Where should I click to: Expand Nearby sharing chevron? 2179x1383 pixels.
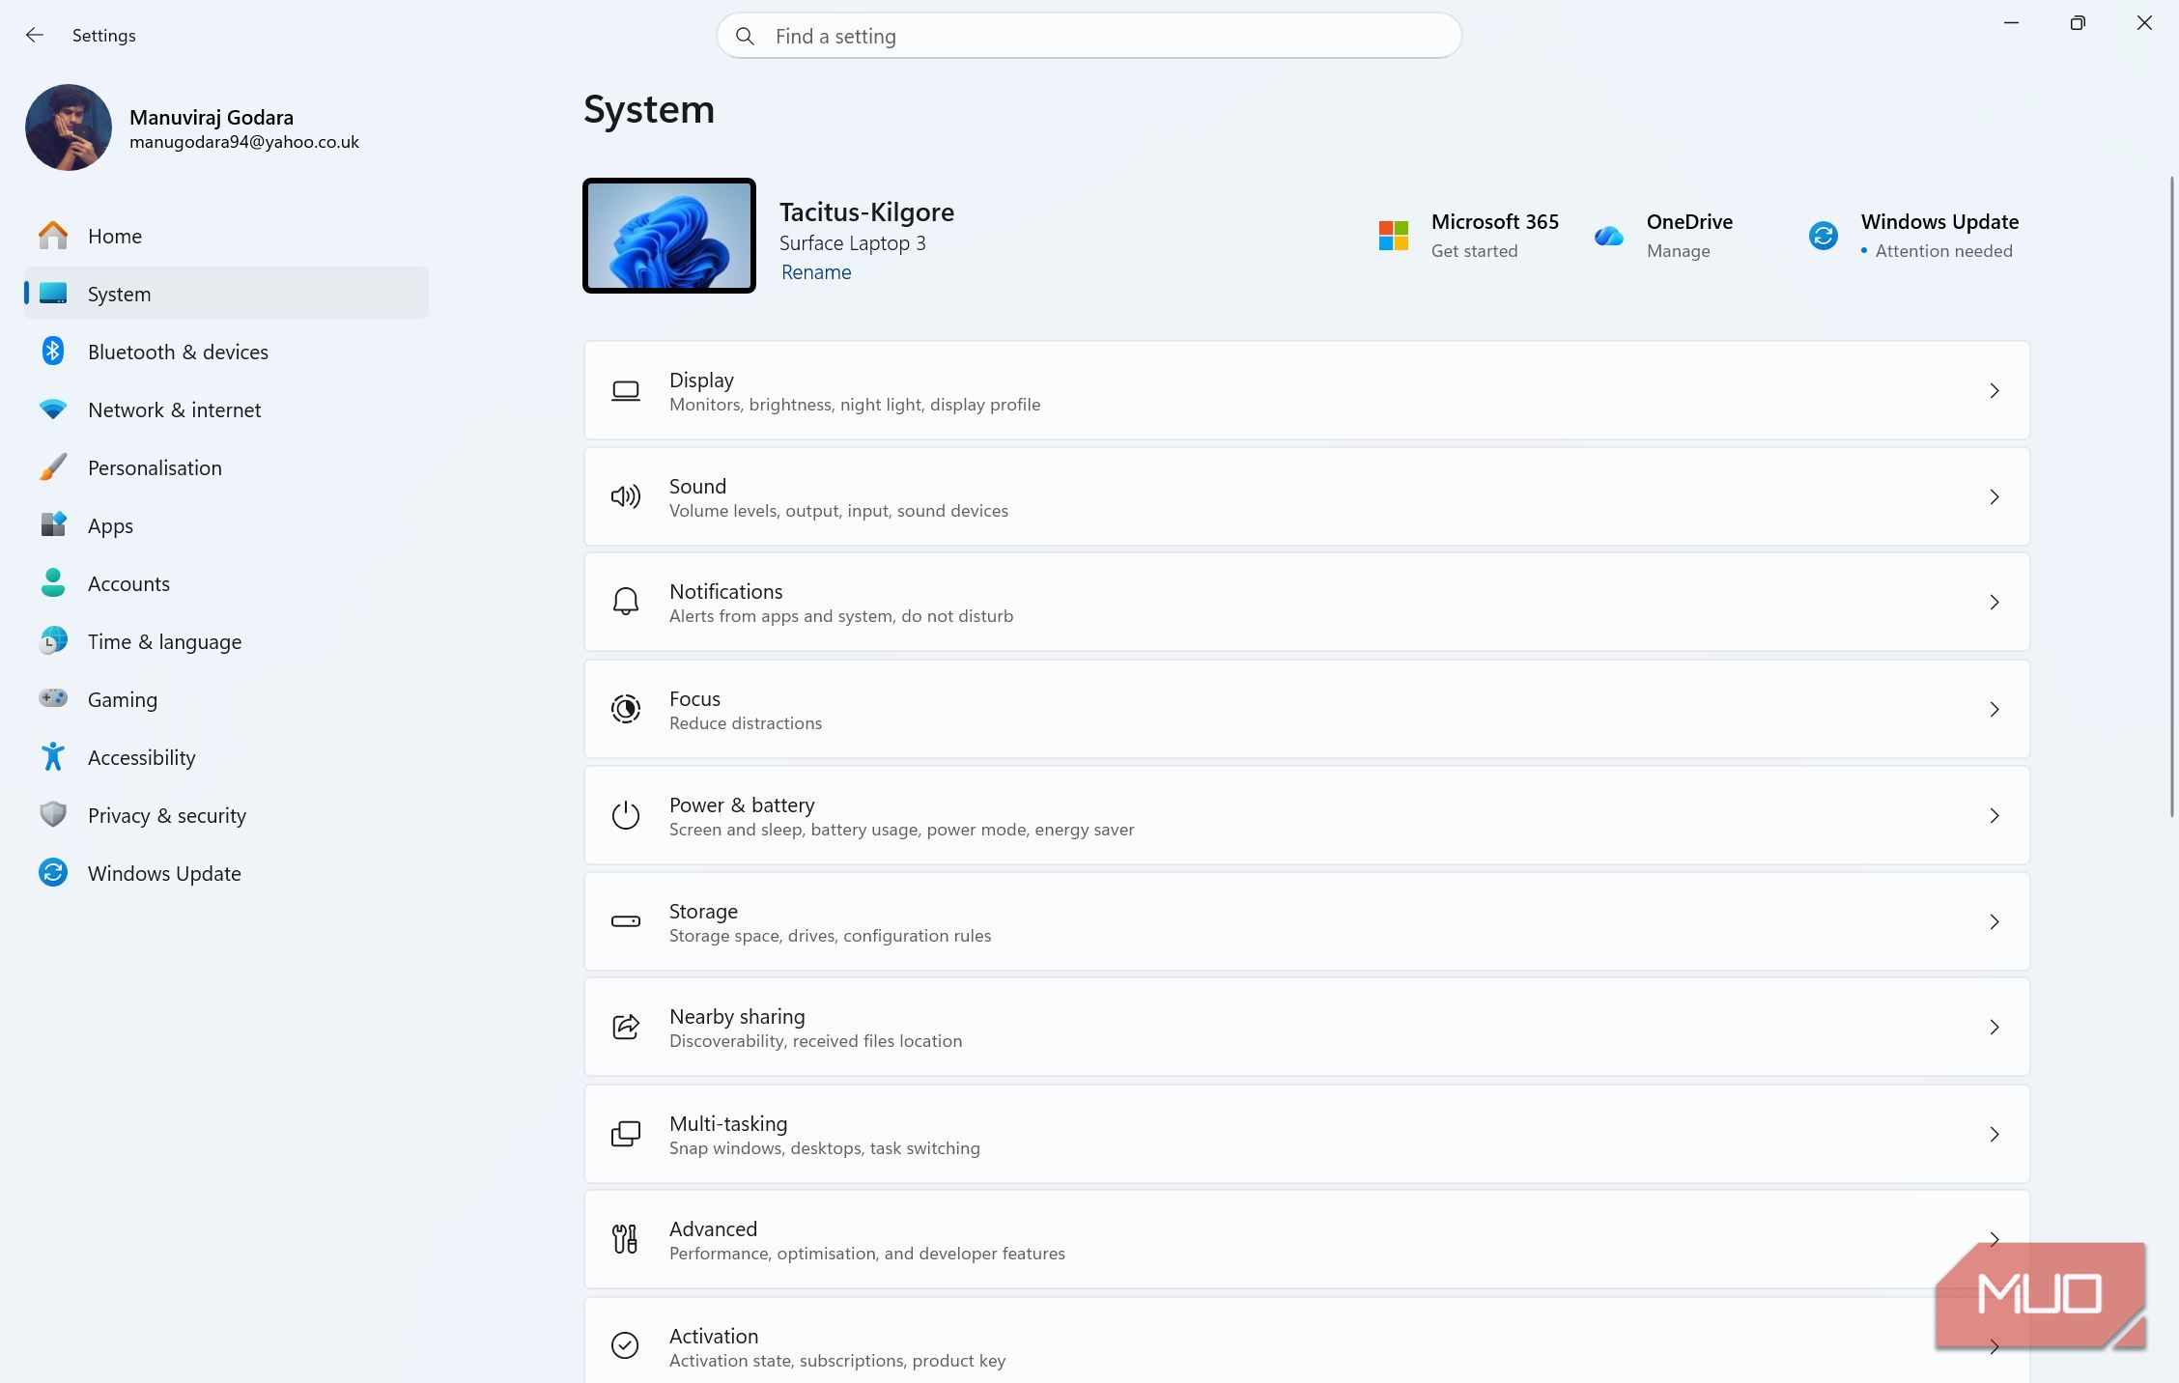[x=1995, y=1027]
